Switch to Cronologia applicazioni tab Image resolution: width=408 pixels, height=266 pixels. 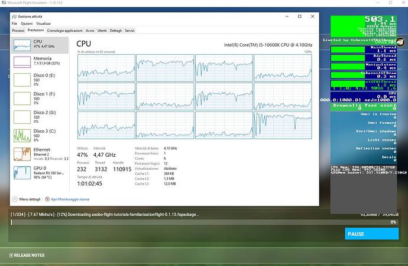[x=64, y=31]
